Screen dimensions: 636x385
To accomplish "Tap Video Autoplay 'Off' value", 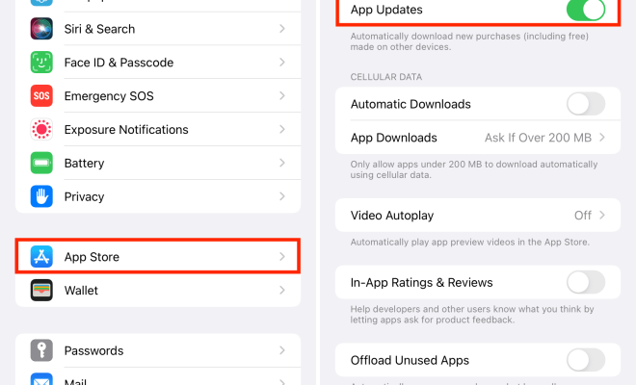I will coord(583,216).
